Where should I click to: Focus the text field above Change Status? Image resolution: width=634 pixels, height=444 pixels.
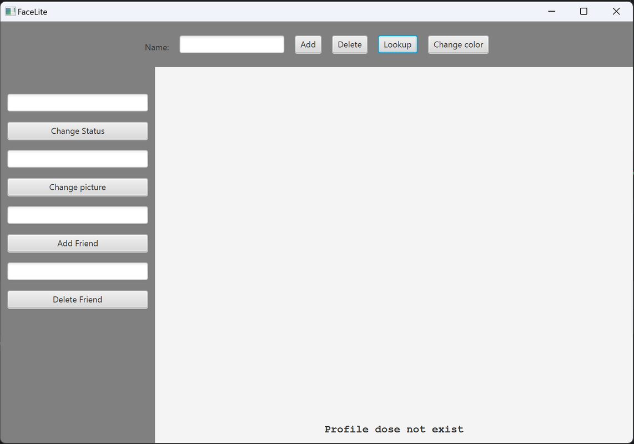(x=78, y=103)
